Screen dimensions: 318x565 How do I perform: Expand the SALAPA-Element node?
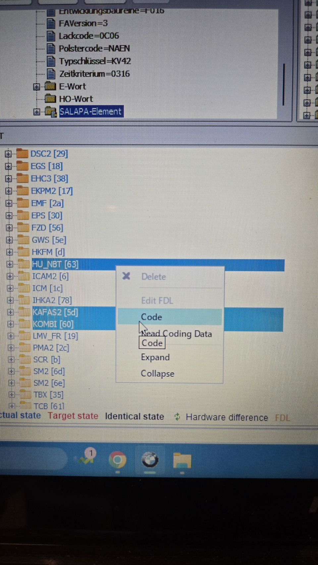pos(36,112)
